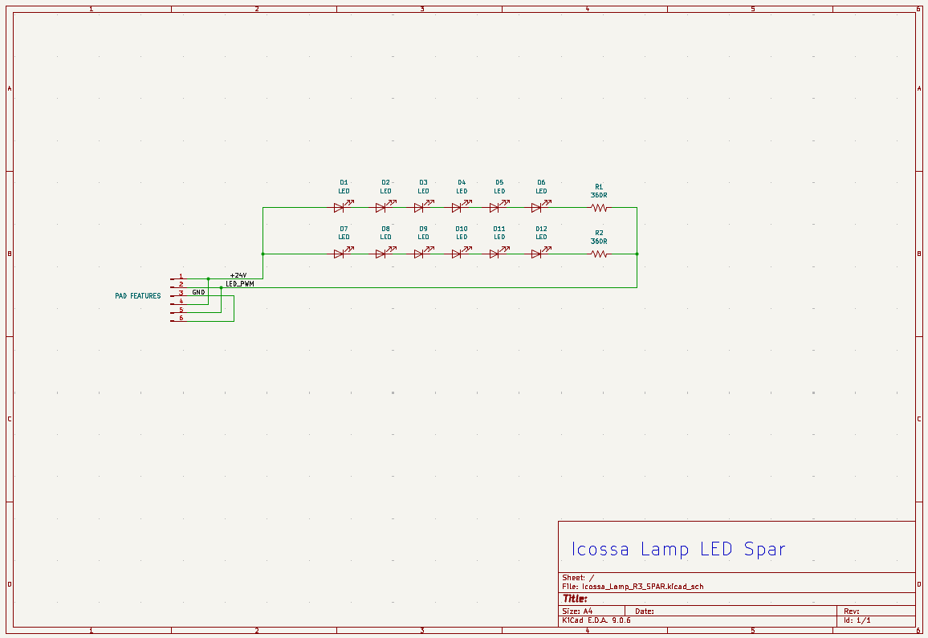Click the 360R value under R1
The image size is (928, 638).
pos(599,195)
